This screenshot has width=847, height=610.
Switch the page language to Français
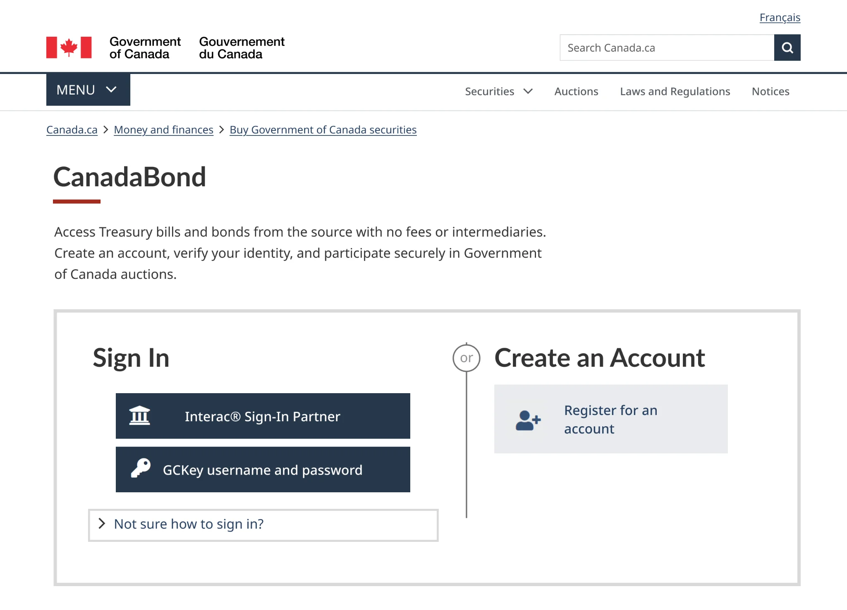pyautogui.click(x=780, y=17)
